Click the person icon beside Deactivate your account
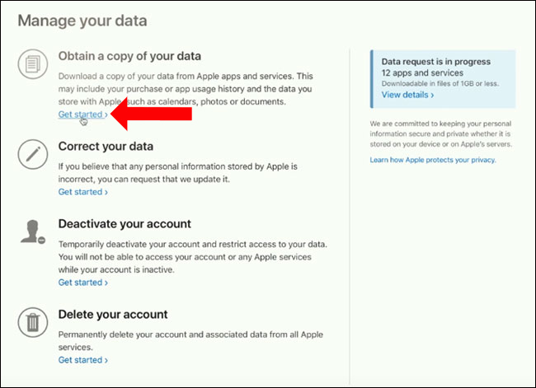 point(33,231)
